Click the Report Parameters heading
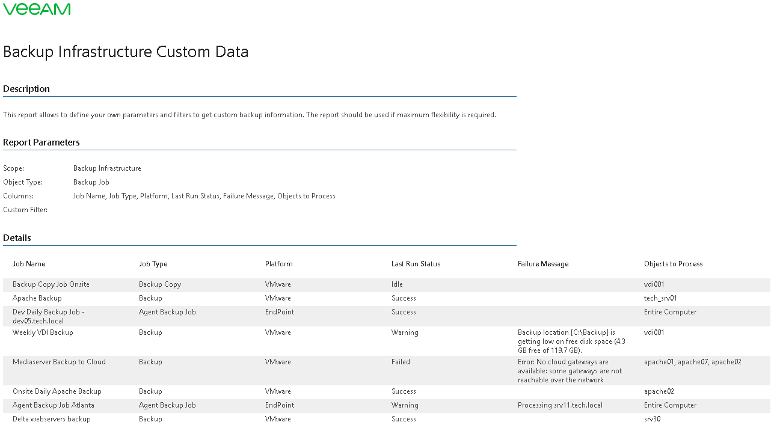The width and height of the screenshot is (771, 425). point(41,142)
